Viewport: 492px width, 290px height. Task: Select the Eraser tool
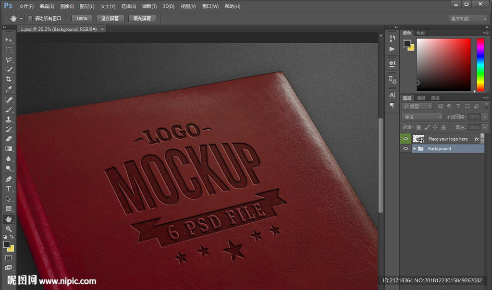pyautogui.click(x=9, y=139)
